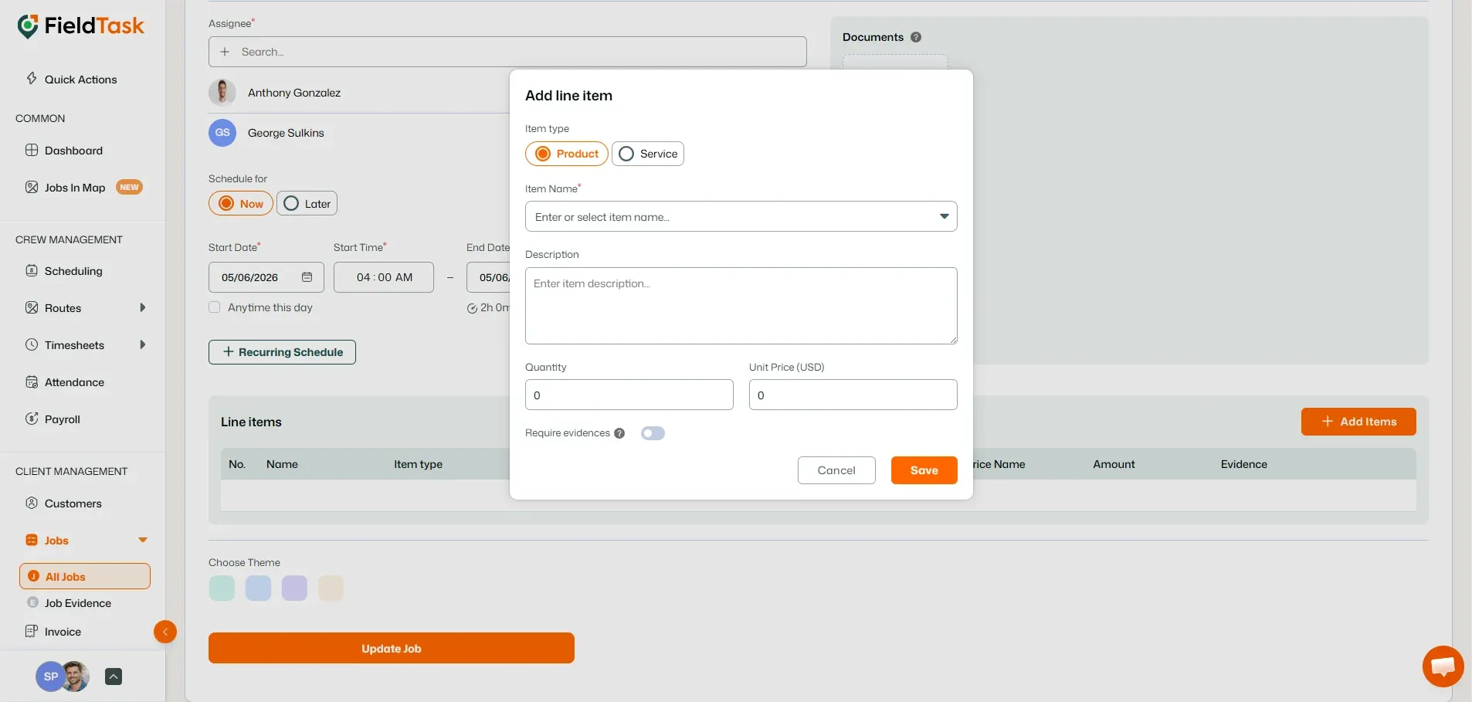The image size is (1472, 702).
Task: Open Attendance menu item
Action: 74,382
